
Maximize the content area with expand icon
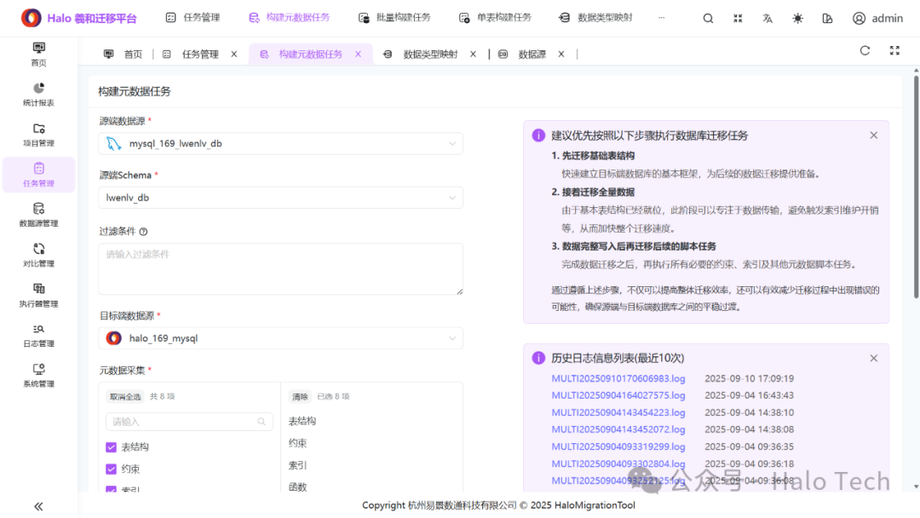click(894, 51)
